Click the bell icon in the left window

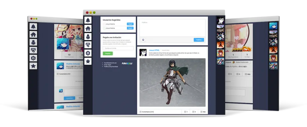(33, 27)
